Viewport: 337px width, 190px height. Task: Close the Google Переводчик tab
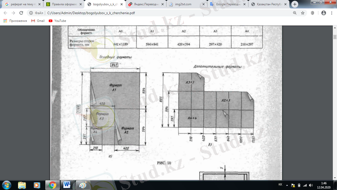tap(245, 4)
